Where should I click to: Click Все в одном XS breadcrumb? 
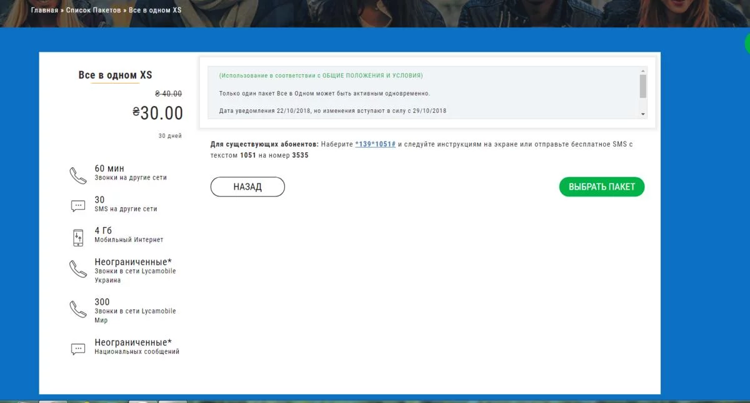click(x=155, y=11)
